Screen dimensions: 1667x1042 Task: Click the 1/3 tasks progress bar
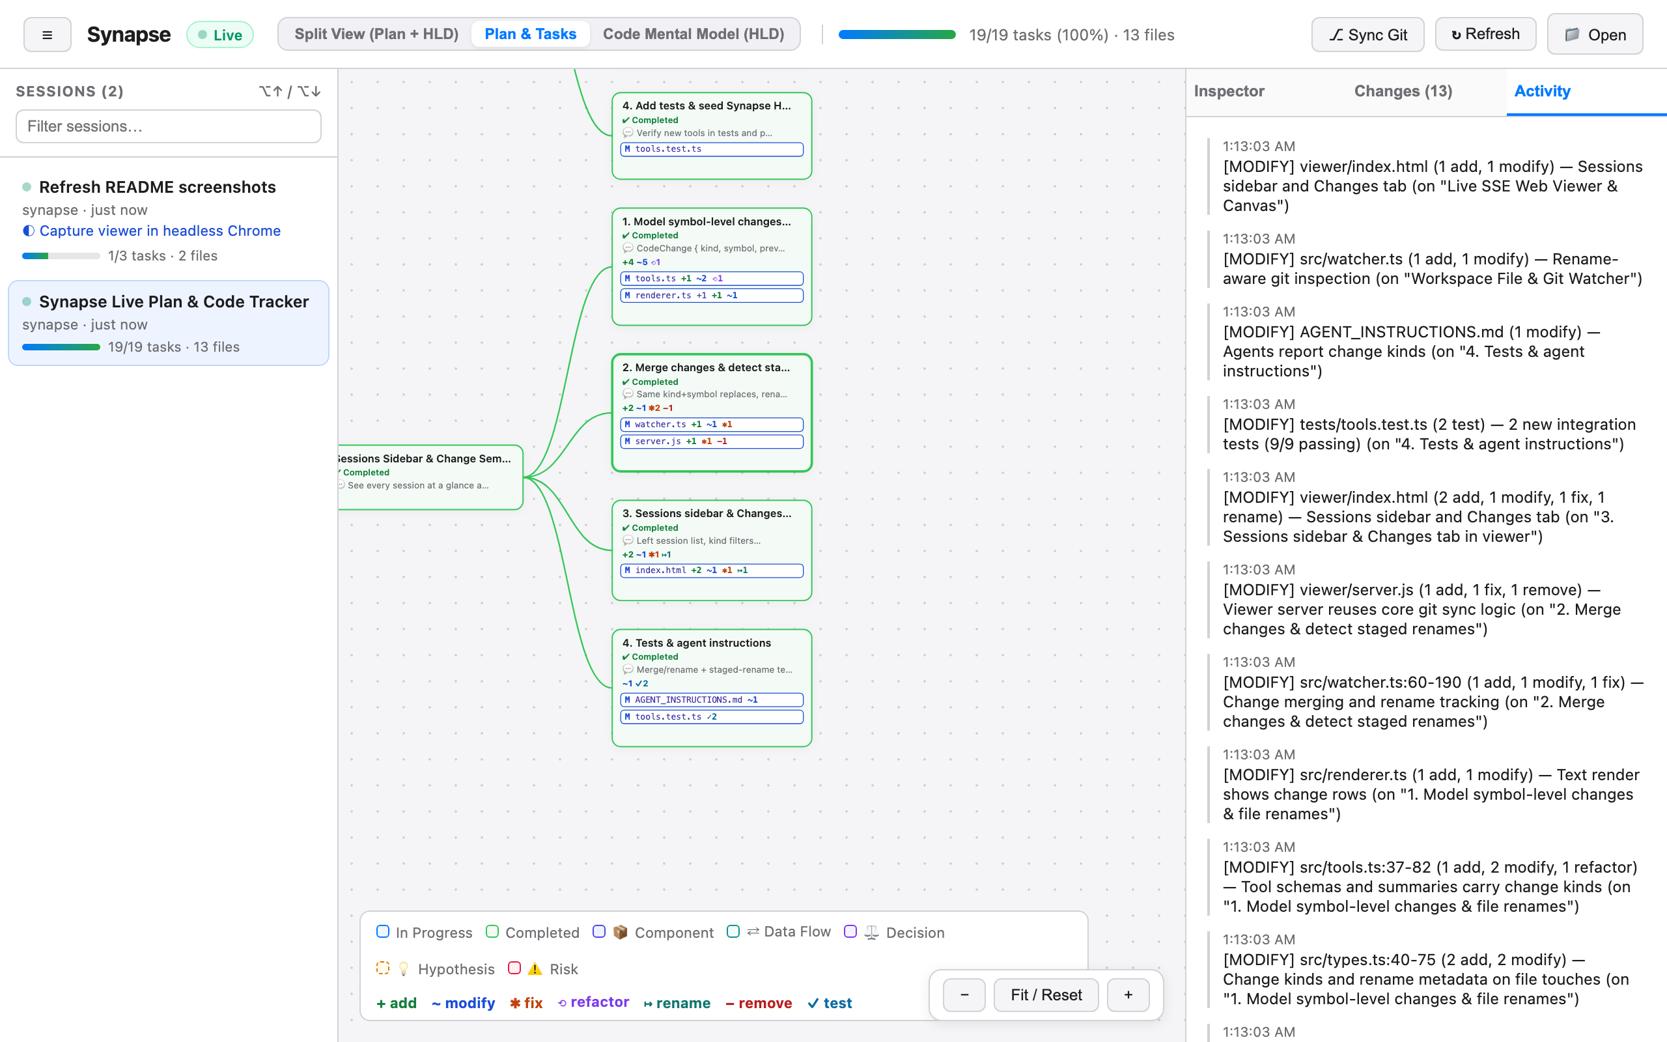[x=61, y=256]
